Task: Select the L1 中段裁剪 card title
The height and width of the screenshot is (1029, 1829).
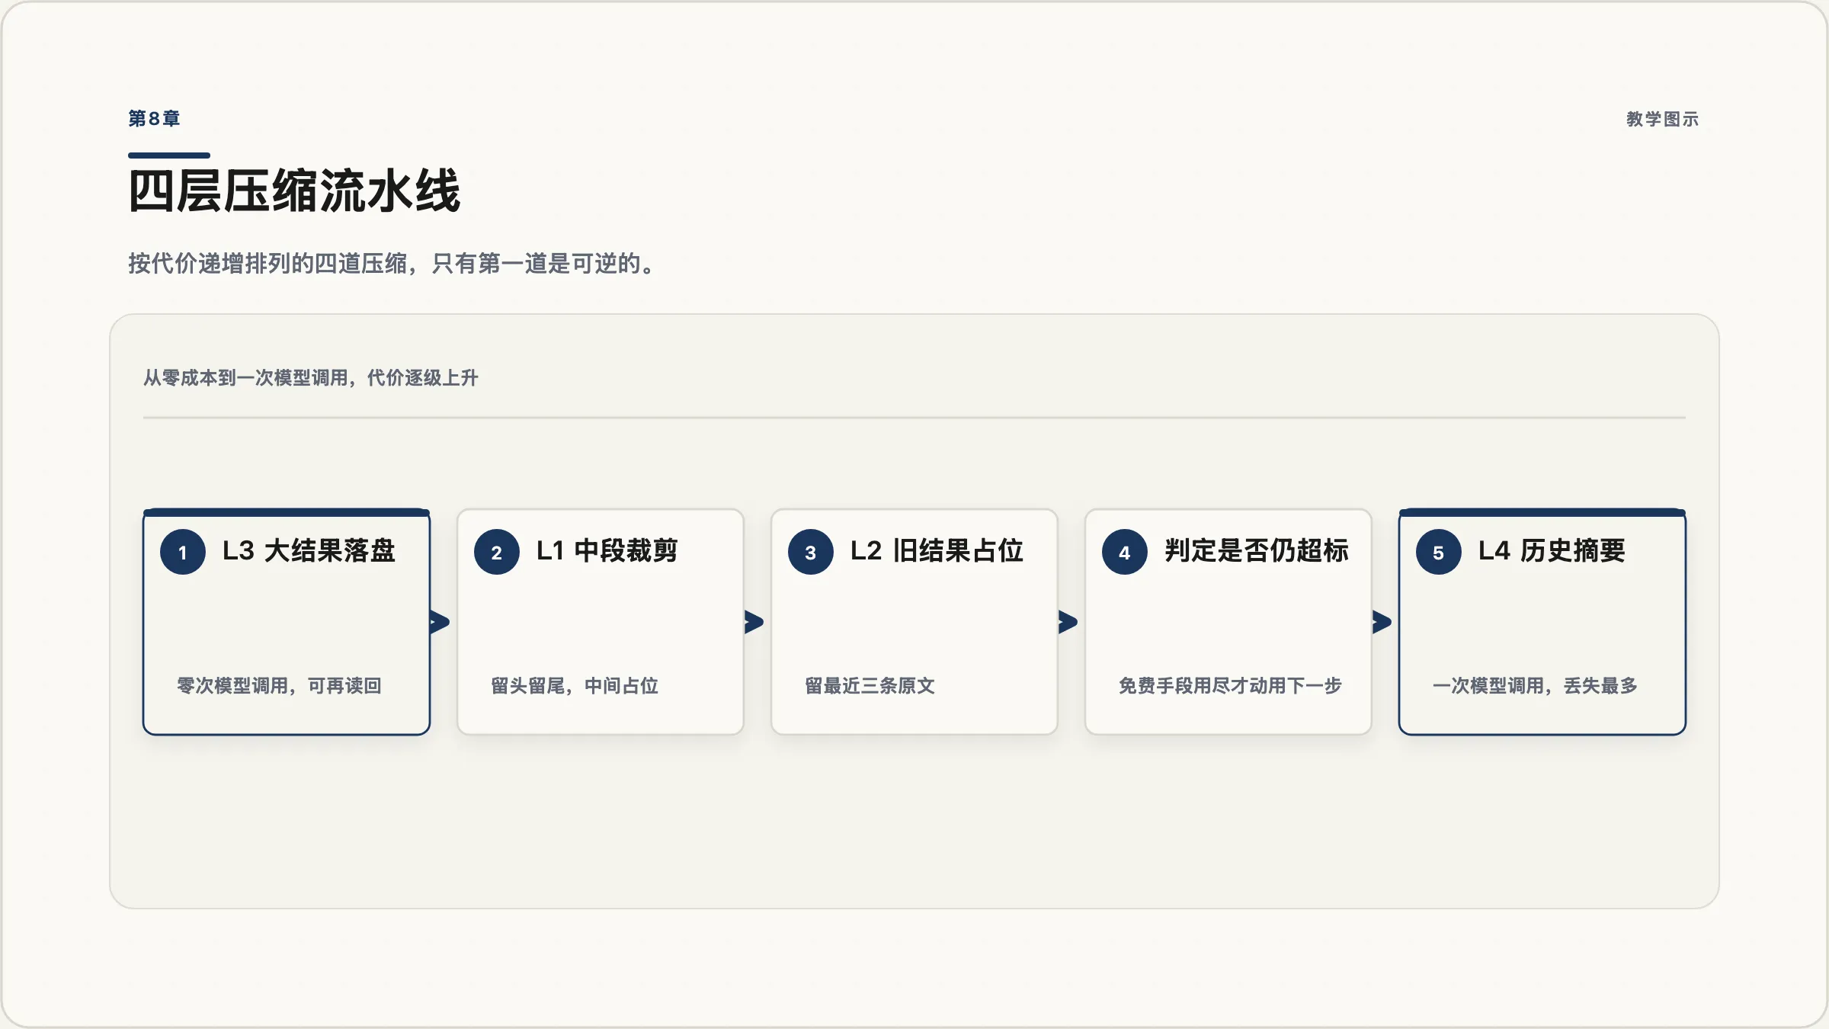Action: coord(607,550)
